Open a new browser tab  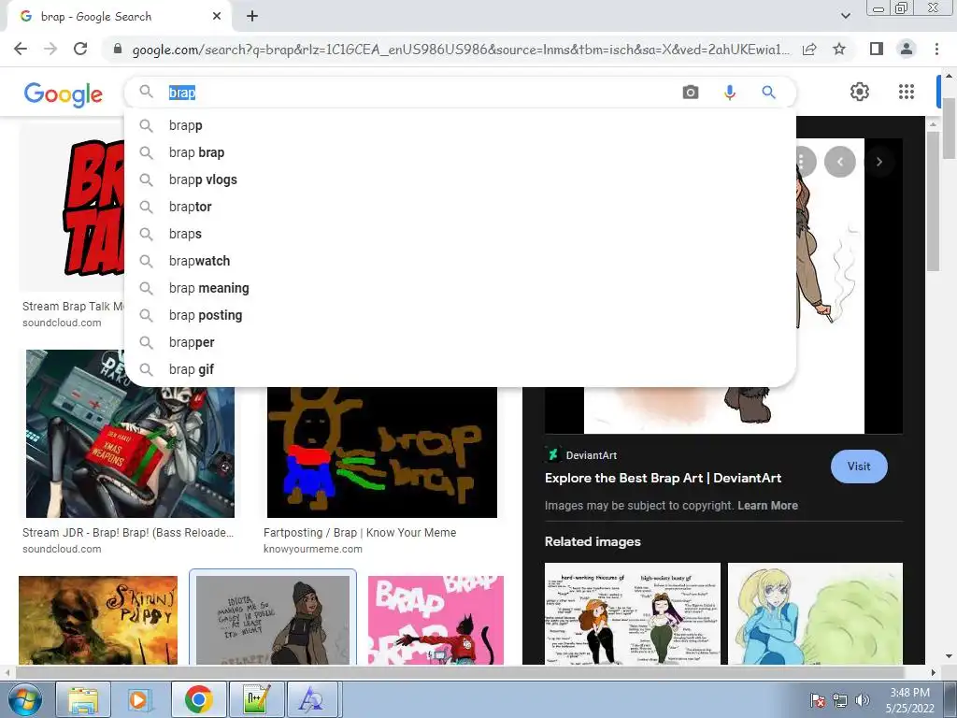(x=252, y=17)
